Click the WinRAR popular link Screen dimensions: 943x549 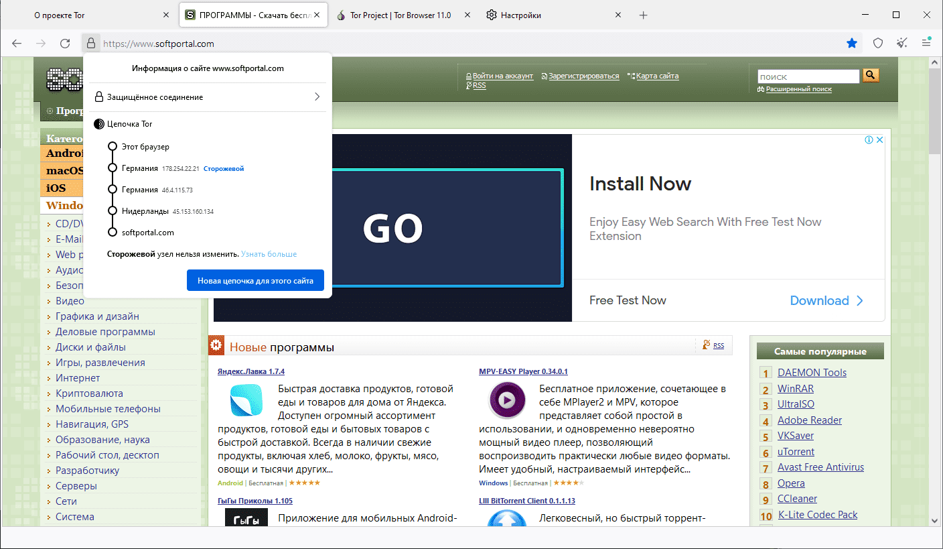click(796, 389)
